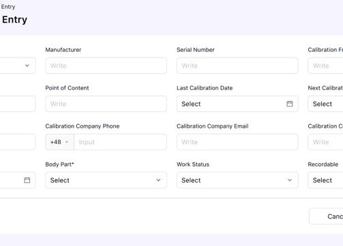Viewport: 343px width, 246px height.
Task: Click chevron icon in Work Status field
Action: (x=290, y=180)
